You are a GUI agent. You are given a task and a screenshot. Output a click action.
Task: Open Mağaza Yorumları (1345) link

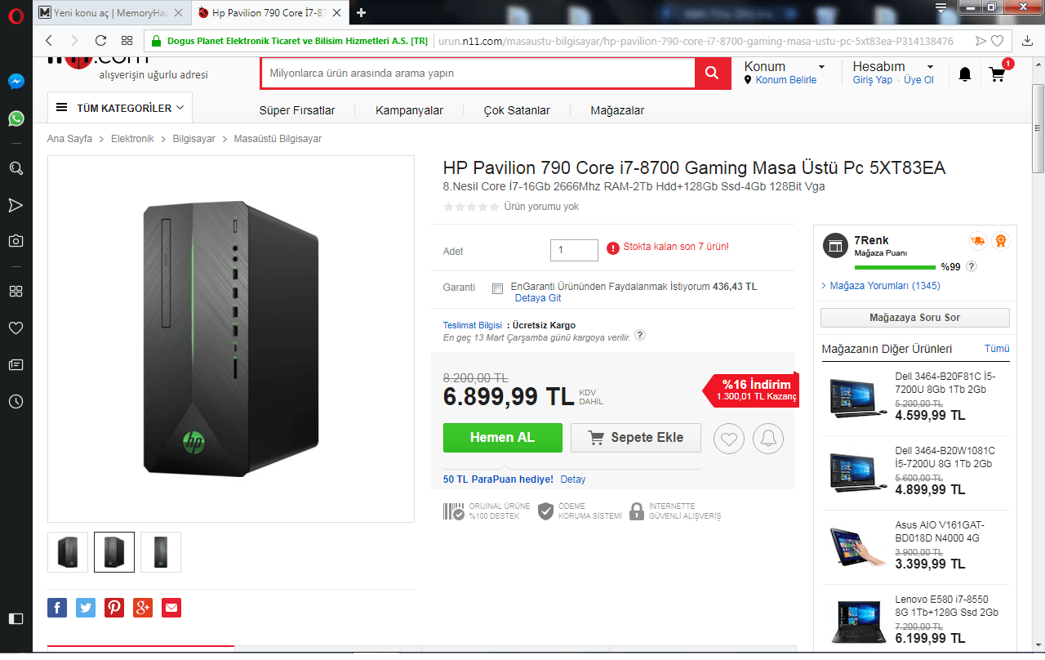pyautogui.click(x=885, y=286)
